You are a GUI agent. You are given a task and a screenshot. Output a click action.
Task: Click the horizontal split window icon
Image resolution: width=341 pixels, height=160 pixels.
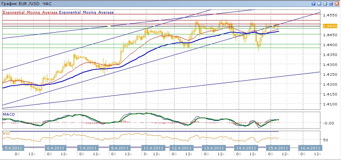pos(325,3)
